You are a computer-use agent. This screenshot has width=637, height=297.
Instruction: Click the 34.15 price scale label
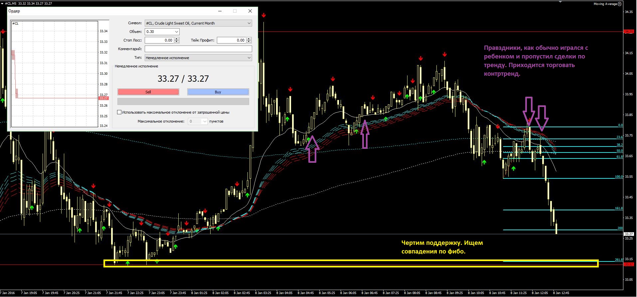[629, 53]
